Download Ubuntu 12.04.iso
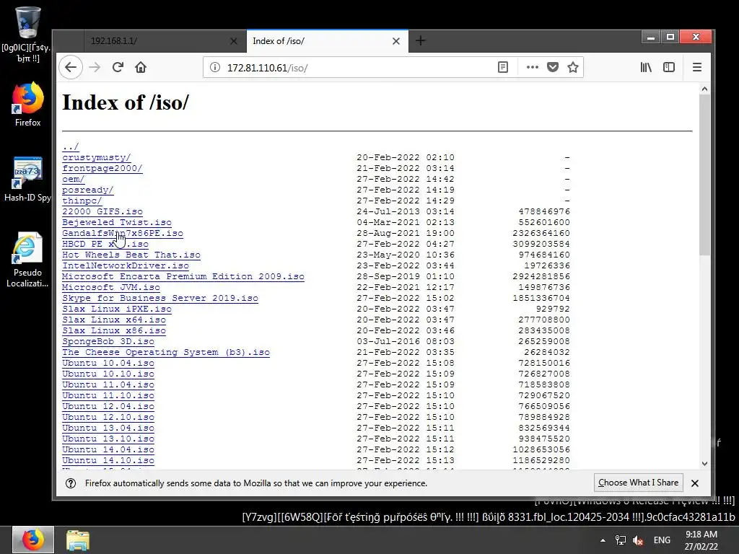739x554 pixels. pyautogui.click(x=108, y=407)
